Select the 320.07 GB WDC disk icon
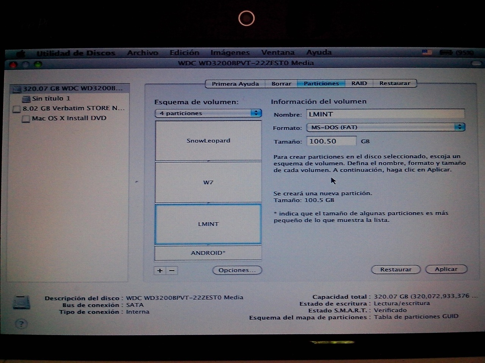The width and height of the screenshot is (485, 363). [x=17, y=89]
